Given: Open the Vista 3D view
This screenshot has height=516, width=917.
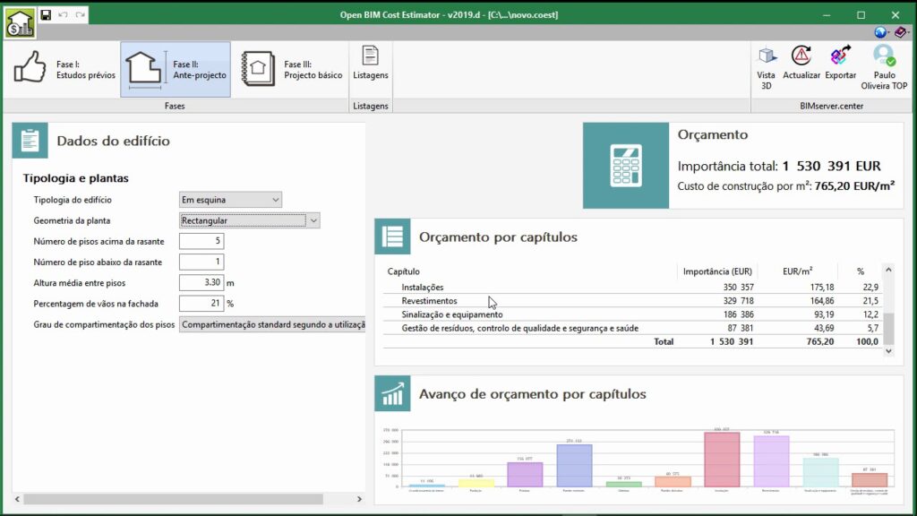Looking at the screenshot, I should [766, 67].
